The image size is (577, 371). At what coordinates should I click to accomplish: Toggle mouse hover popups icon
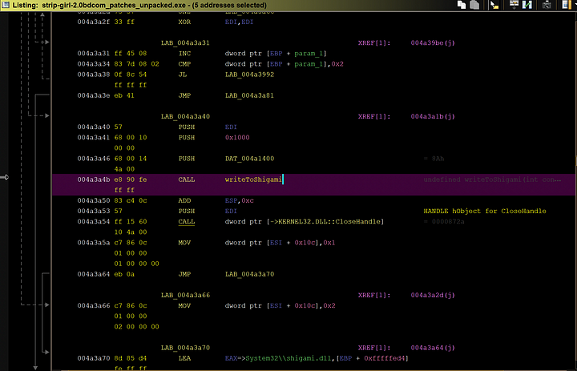pyautogui.click(x=494, y=5)
